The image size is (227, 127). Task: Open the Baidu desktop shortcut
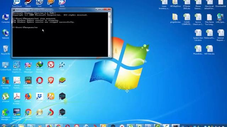pos(62,3)
